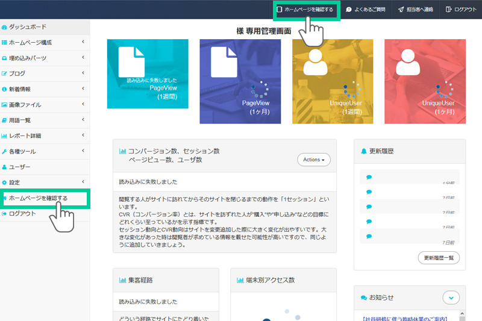Click the 更新履歴一覧 button
482x321 pixels.
tap(438, 258)
